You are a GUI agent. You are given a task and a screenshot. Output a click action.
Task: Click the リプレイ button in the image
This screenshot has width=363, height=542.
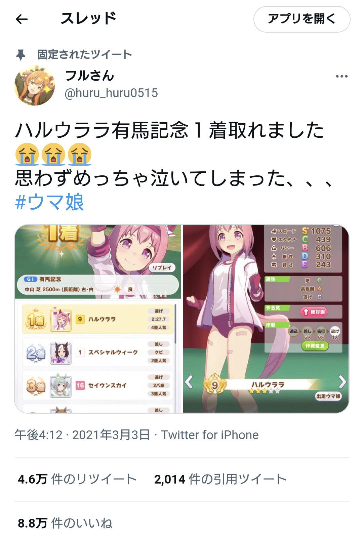click(x=162, y=267)
